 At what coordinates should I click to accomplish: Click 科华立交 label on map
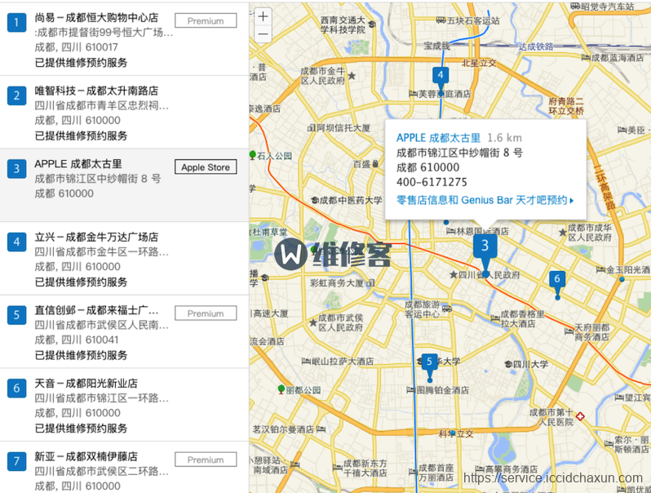pos(456,433)
